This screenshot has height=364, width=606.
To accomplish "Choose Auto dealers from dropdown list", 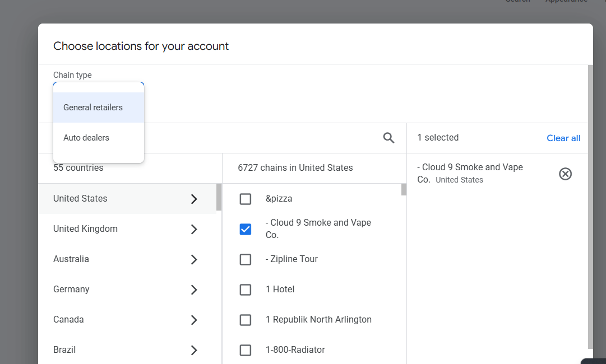I will pyautogui.click(x=86, y=138).
